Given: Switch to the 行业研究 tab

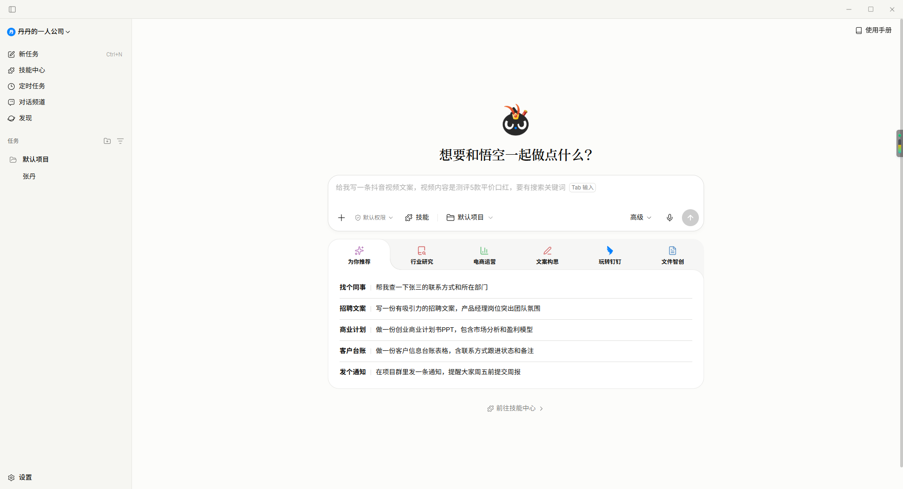Looking at the screenshot, I should 422,255.
